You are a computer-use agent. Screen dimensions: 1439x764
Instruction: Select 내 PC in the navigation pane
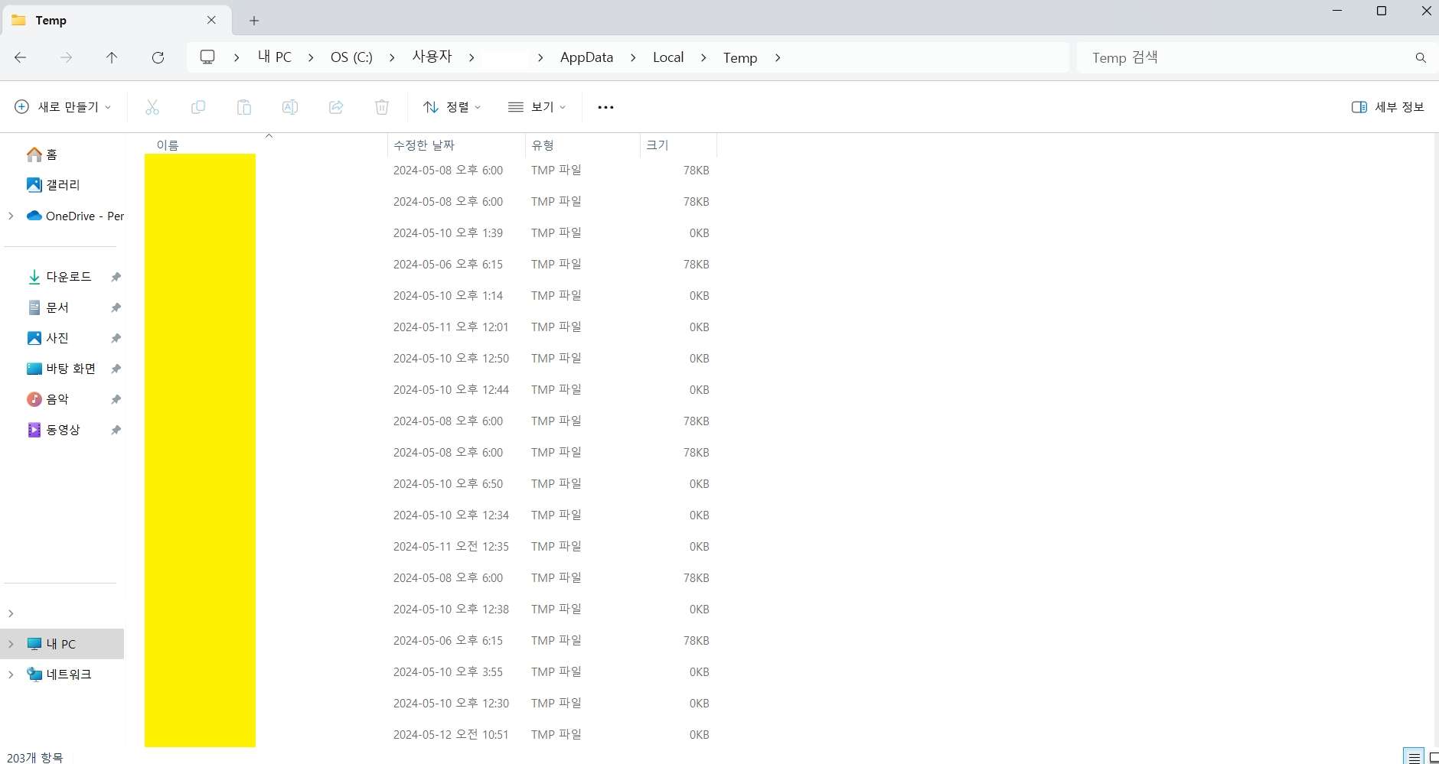[x=63, y=644]
